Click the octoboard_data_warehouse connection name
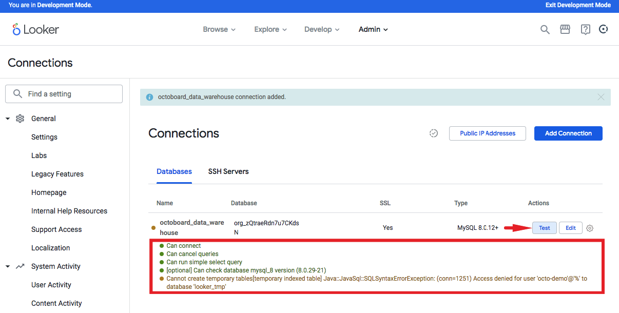The width and height of the screenshot is (619, 313). [192, 228]
